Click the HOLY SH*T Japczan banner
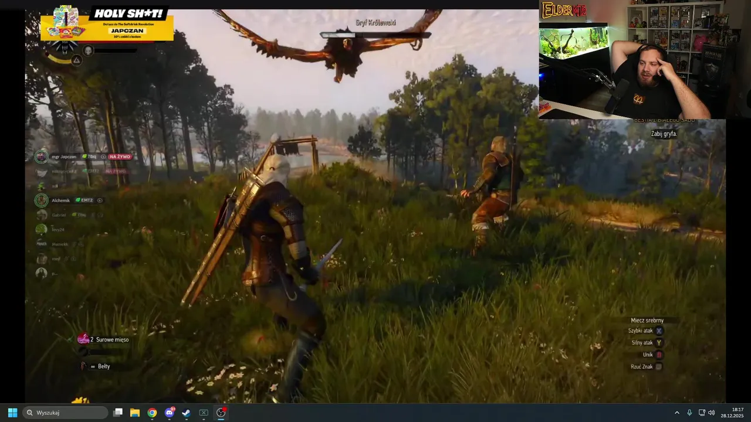 [107, 23]
